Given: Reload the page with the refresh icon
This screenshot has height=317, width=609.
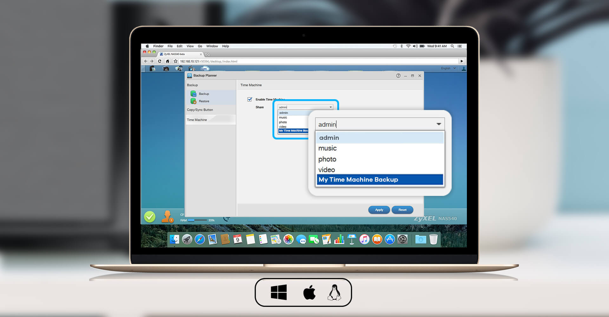Looking at the screenshot, I should pos(160,61).
